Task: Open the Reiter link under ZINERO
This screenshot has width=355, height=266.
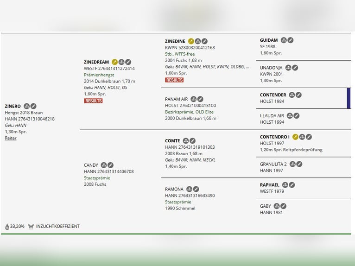Action: tap(11, 138)
